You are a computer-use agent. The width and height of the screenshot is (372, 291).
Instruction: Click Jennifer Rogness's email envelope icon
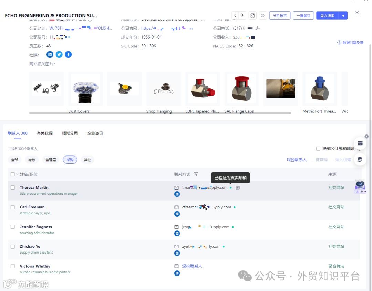[176, 227]
